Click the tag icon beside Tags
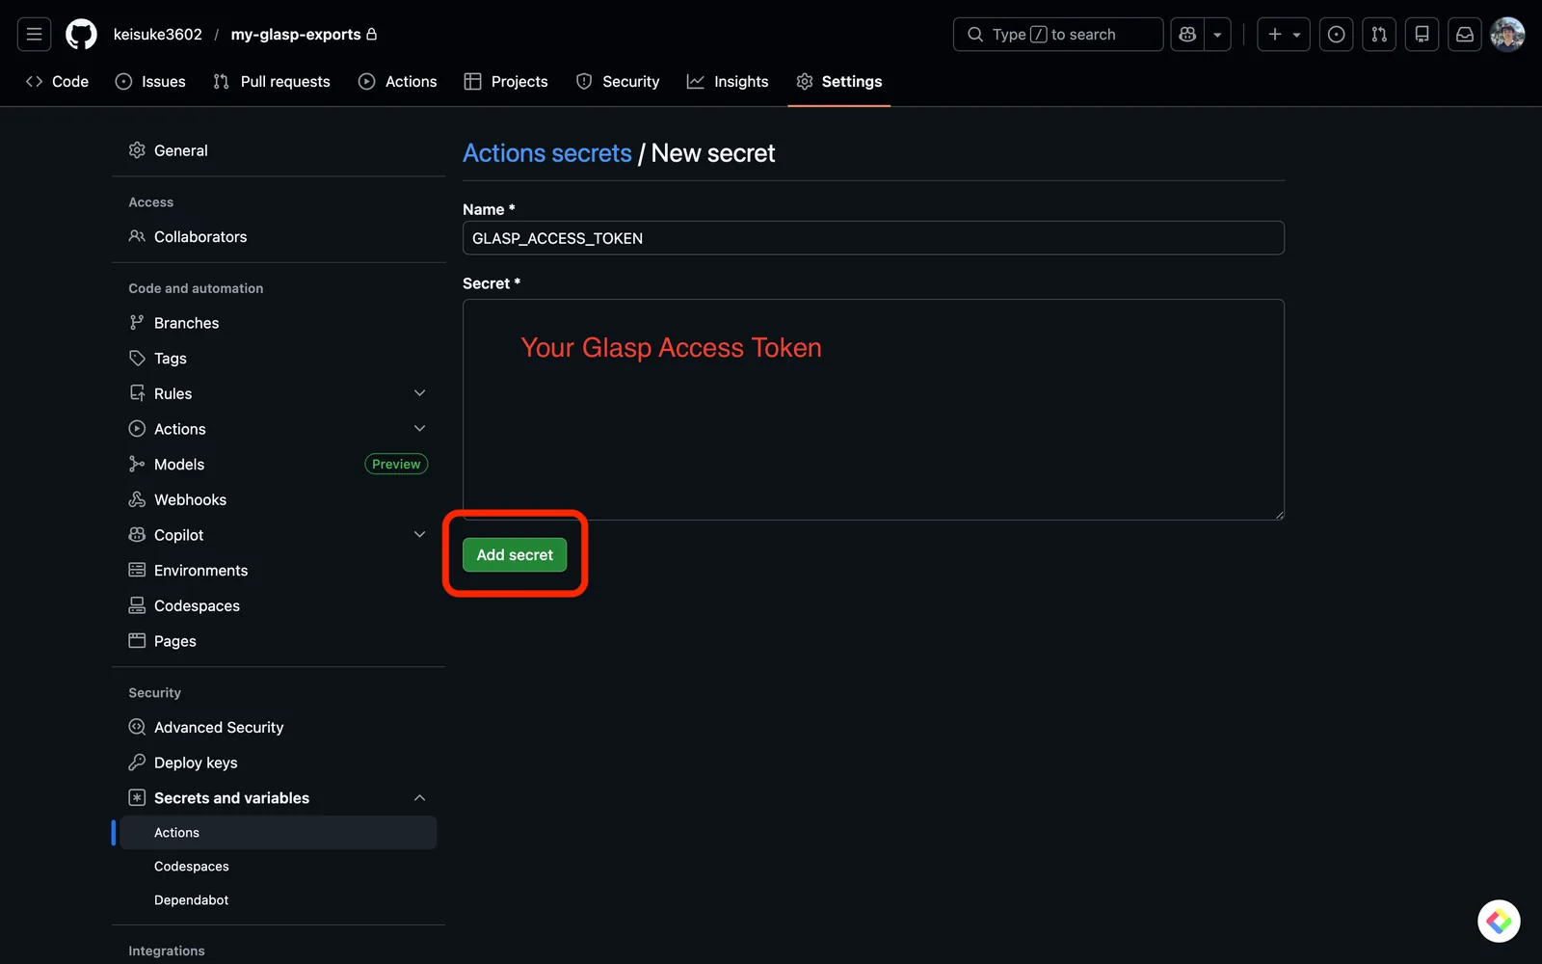The width and height of the screenshot is (1542, 964). (x=137, y=359)
